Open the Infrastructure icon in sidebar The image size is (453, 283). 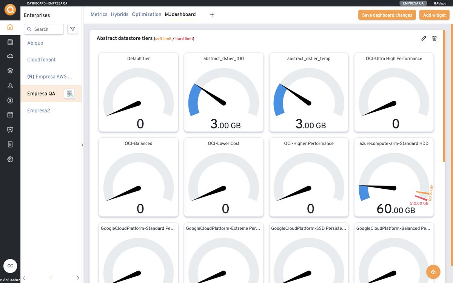pos(10,42)
